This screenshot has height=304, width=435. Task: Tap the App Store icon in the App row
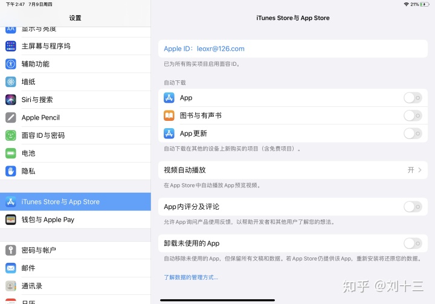(x=169, y=98)
